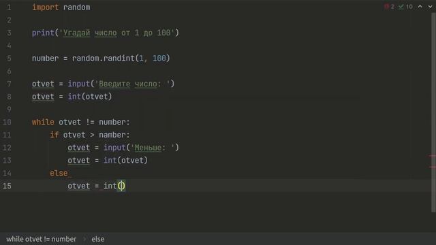The image size is (436, 245).
Task: Click line number 10 in gutter
Action: click(7, 122)
